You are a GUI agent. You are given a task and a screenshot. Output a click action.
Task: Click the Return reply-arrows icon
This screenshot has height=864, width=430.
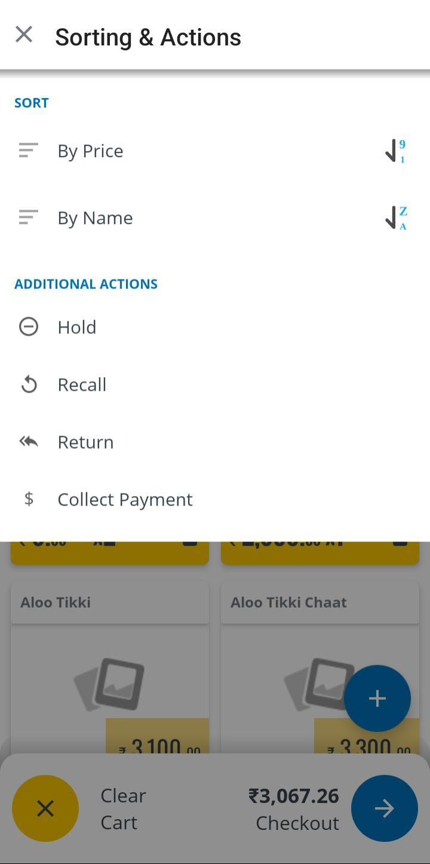[28, 442]
